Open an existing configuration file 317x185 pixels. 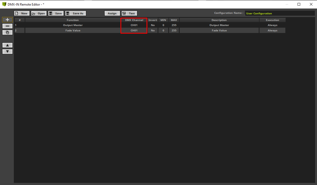tap(39, 13)
